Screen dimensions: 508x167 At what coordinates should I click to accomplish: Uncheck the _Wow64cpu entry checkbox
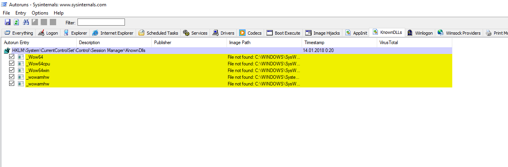pos(11,64)
